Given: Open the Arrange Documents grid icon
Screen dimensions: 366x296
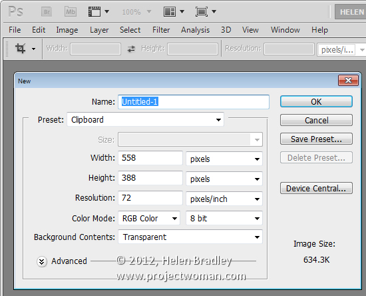Looking at the screenshot, I should [x=170, y=12].
